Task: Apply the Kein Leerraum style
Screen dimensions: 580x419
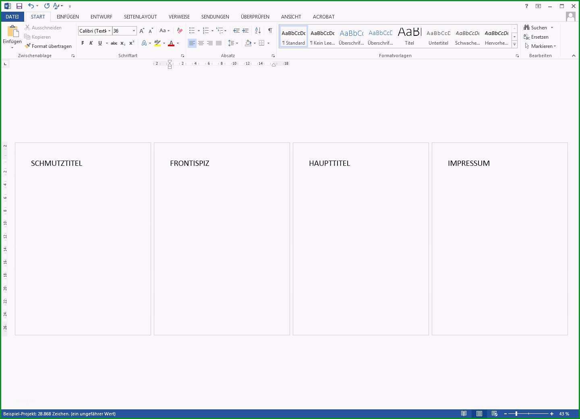Action: coord(323,37)
